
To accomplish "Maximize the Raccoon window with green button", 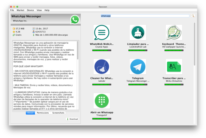I will (x=17, y=7).
